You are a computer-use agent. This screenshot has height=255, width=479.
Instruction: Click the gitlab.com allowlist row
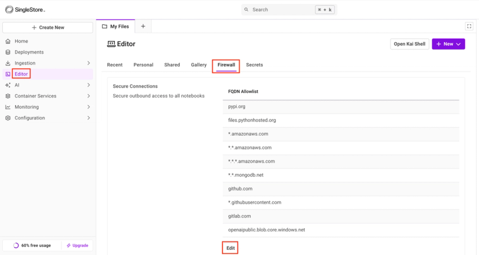pos(341,217)
